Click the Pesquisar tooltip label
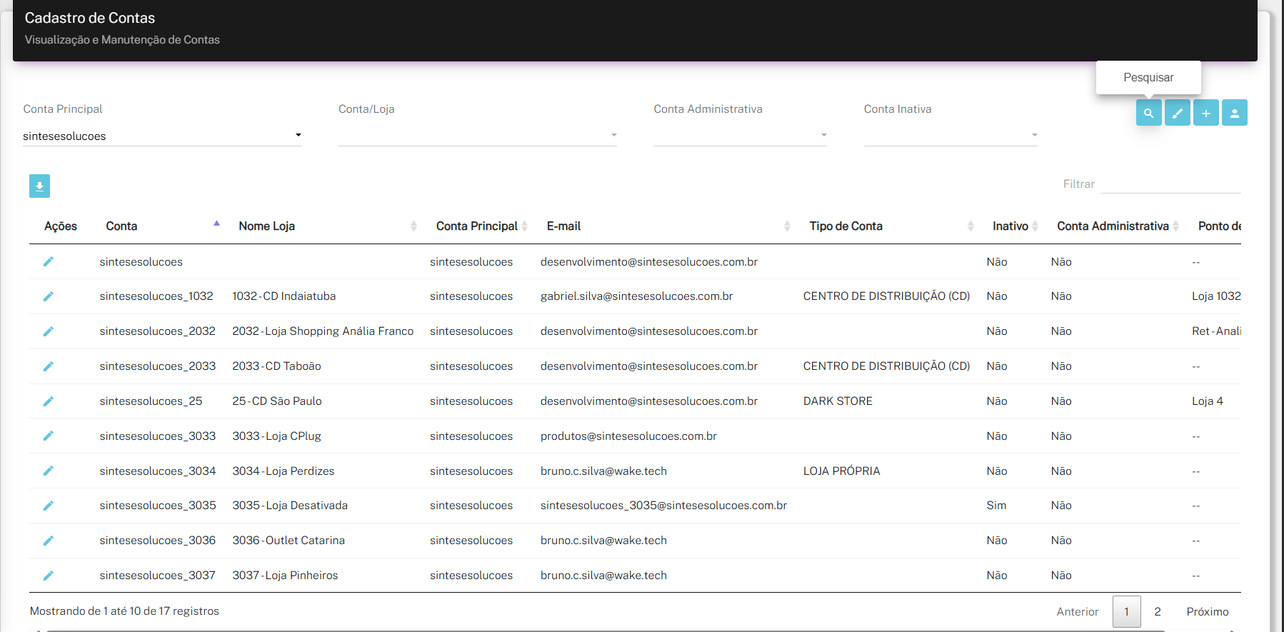The height and width of the screenshot is (632, 1284). pos(1148,77)
